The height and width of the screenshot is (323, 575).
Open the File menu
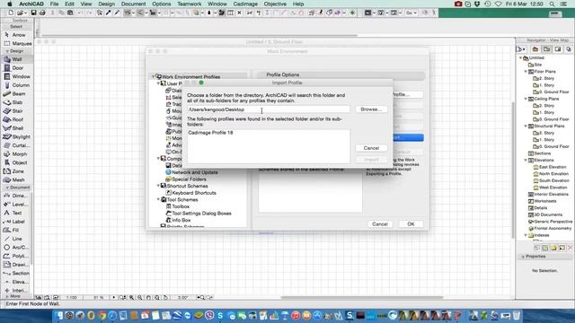[x=54, y=4]
